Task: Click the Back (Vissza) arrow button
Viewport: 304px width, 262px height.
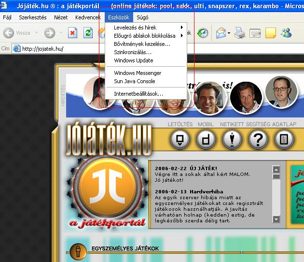Action: 9,33
